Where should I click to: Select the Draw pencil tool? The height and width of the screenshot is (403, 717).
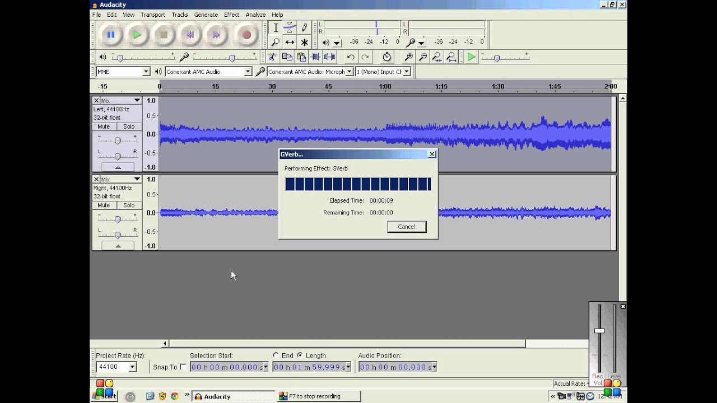point(304,27)
